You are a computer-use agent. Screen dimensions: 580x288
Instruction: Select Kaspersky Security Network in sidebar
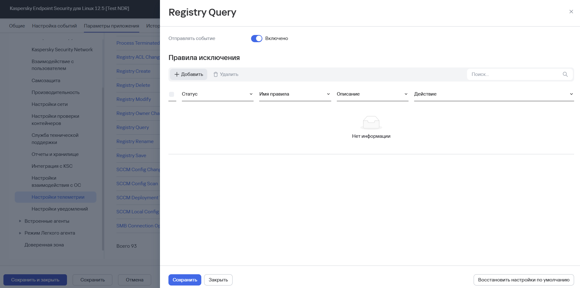click(x=62, y=50)
